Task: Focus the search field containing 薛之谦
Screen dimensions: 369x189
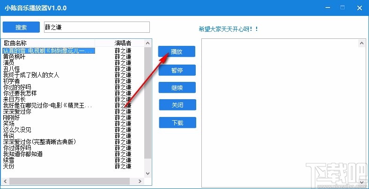Action: tap(97, 27)
